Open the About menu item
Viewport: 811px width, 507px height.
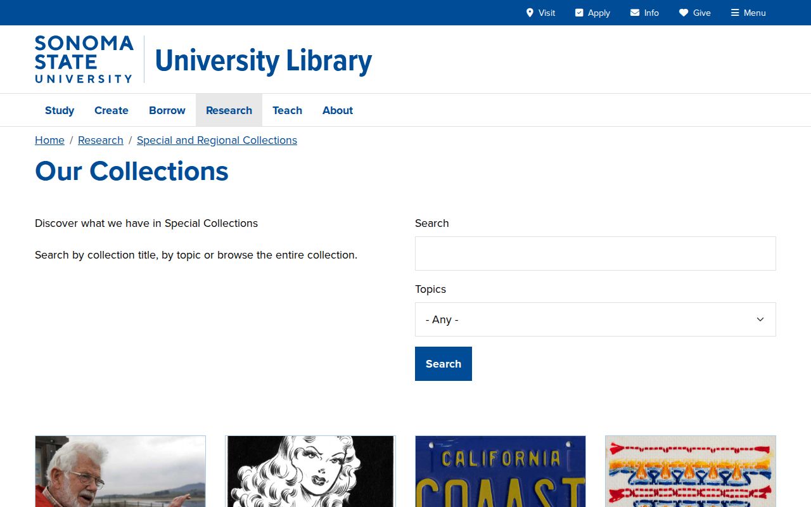[x=338, y=110]
